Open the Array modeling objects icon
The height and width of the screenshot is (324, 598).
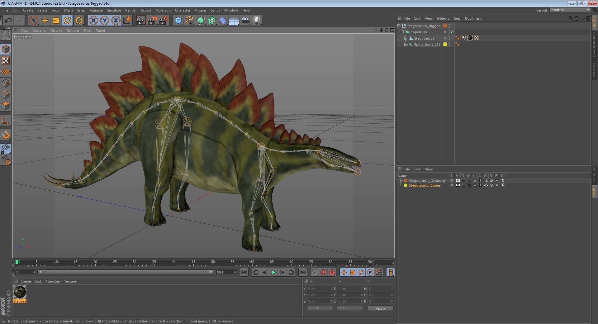tap(212, 21)
